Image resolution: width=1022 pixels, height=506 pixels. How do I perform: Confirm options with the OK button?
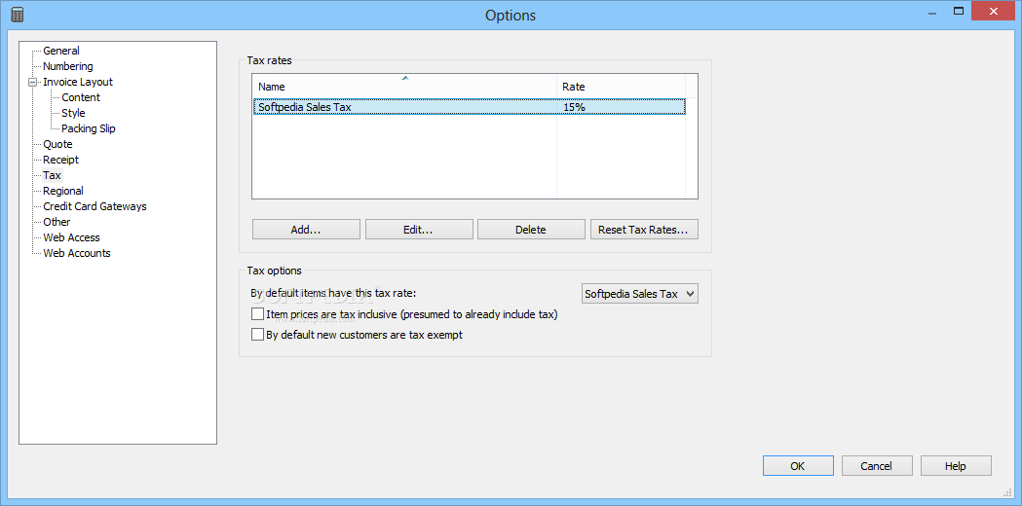click(798, 466)
